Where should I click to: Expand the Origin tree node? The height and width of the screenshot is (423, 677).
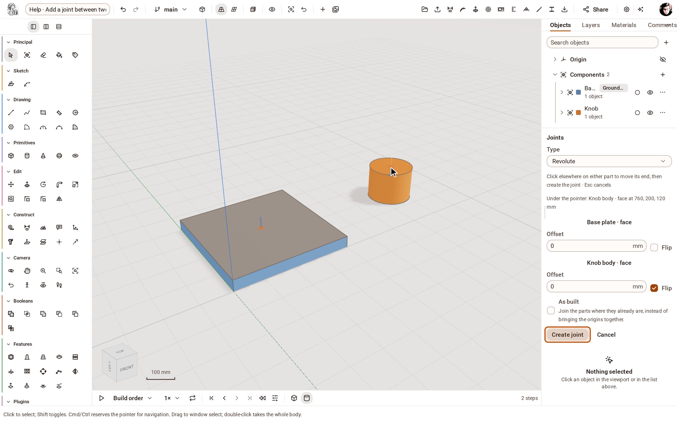[555, 59]
